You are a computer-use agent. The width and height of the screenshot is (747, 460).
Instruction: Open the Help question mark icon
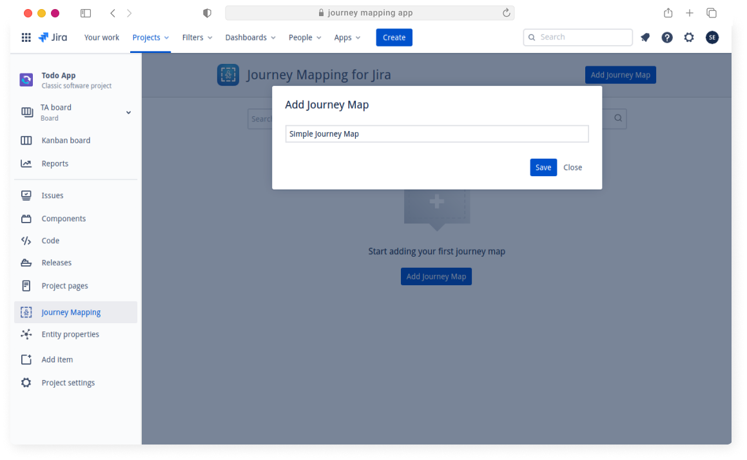tap(667, 37)
